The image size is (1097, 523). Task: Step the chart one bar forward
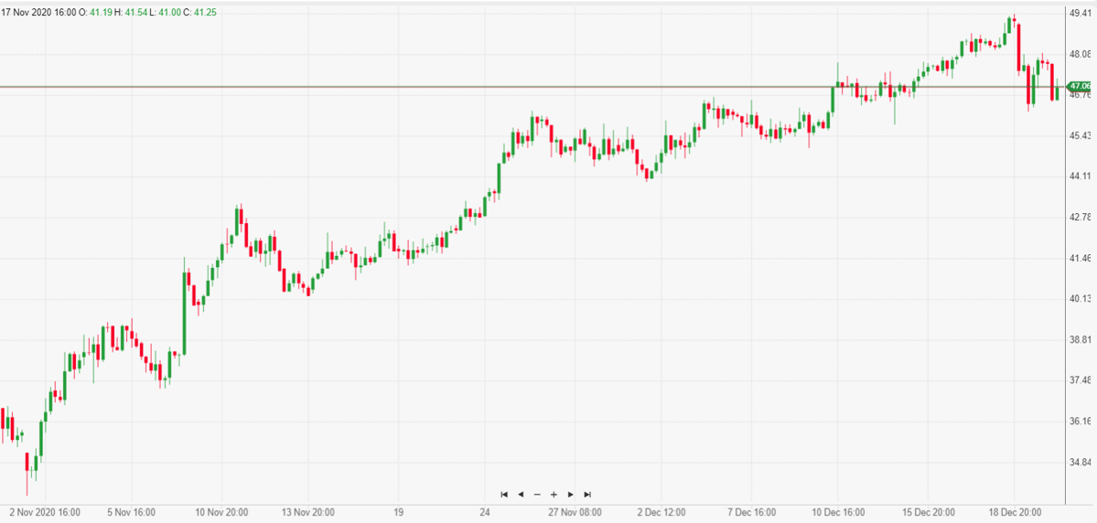[x=570, y=495]
